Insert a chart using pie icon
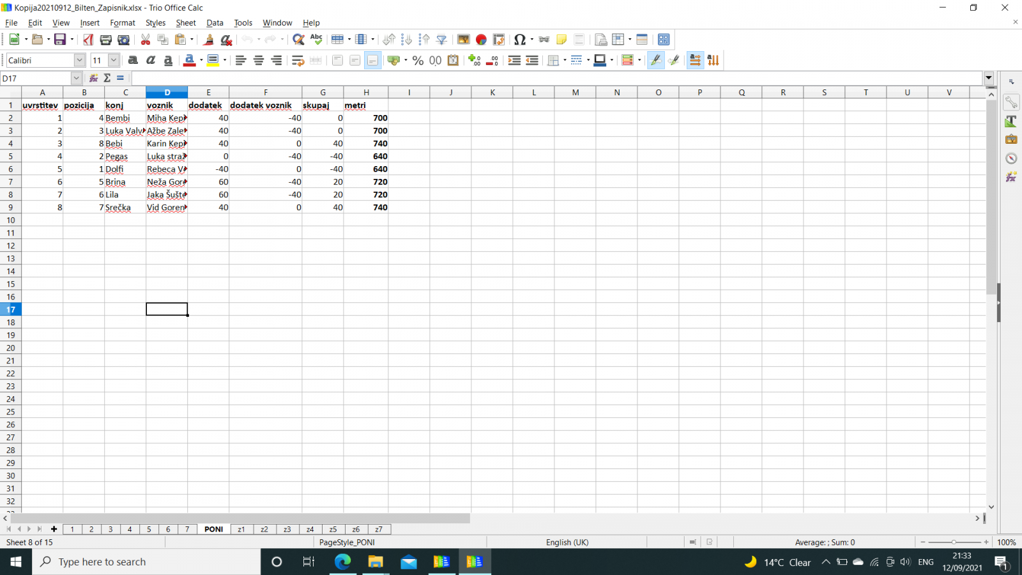The image size is (1022, 575). click(x=481, y=40)
